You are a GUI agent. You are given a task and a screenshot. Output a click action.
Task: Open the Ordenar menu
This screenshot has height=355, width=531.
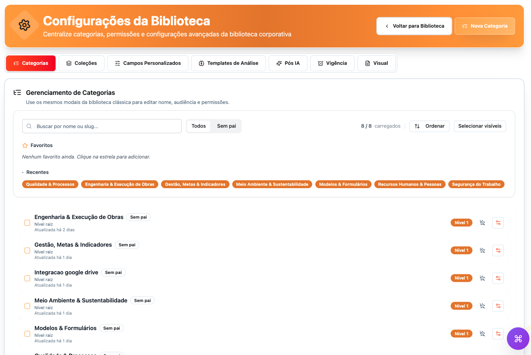(x=429, y=126)
